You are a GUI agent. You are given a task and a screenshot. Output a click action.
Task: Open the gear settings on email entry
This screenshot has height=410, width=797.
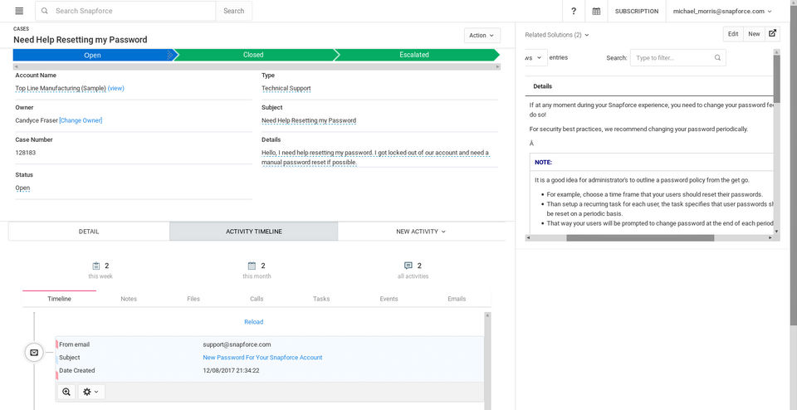point(91,392)
